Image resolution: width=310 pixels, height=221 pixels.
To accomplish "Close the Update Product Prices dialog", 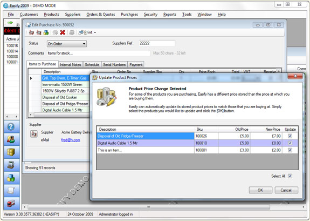I will coord(295,76).
